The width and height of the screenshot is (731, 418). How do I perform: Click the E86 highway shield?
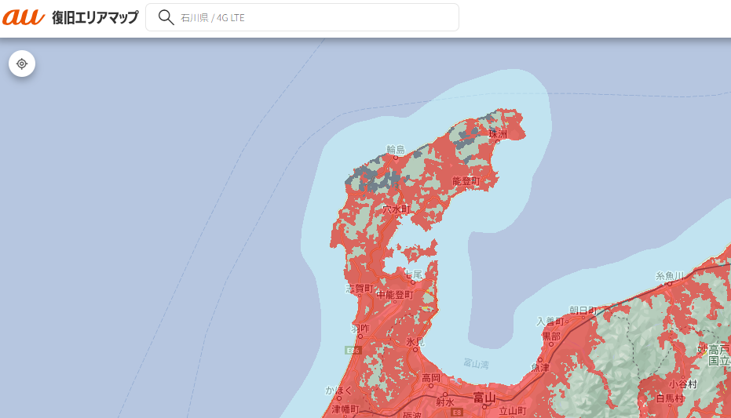pos(353,351)
